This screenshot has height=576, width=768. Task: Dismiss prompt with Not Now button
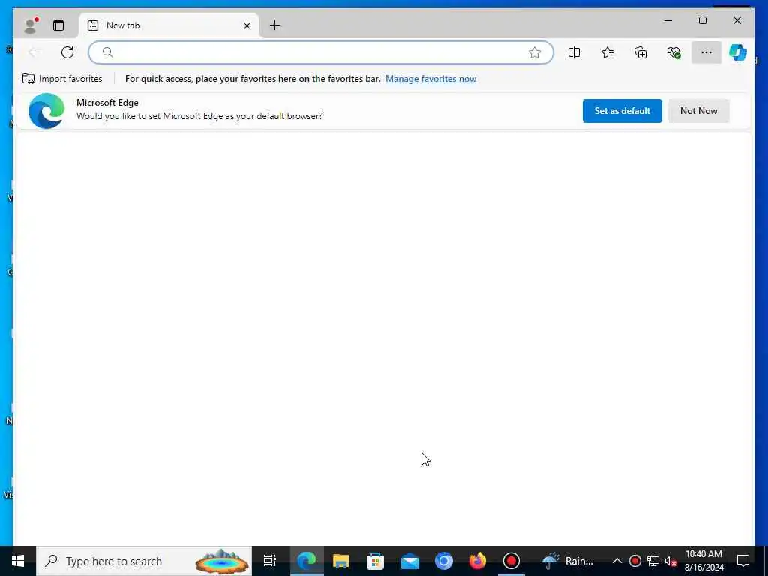pyautogui.click(x=698, y=111)
